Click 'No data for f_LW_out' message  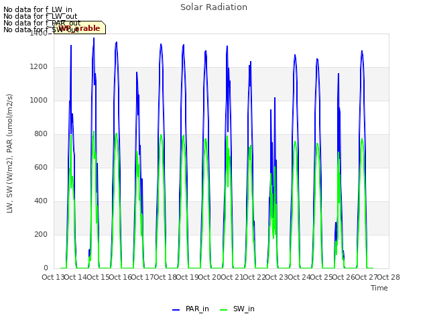coord(40,16)
